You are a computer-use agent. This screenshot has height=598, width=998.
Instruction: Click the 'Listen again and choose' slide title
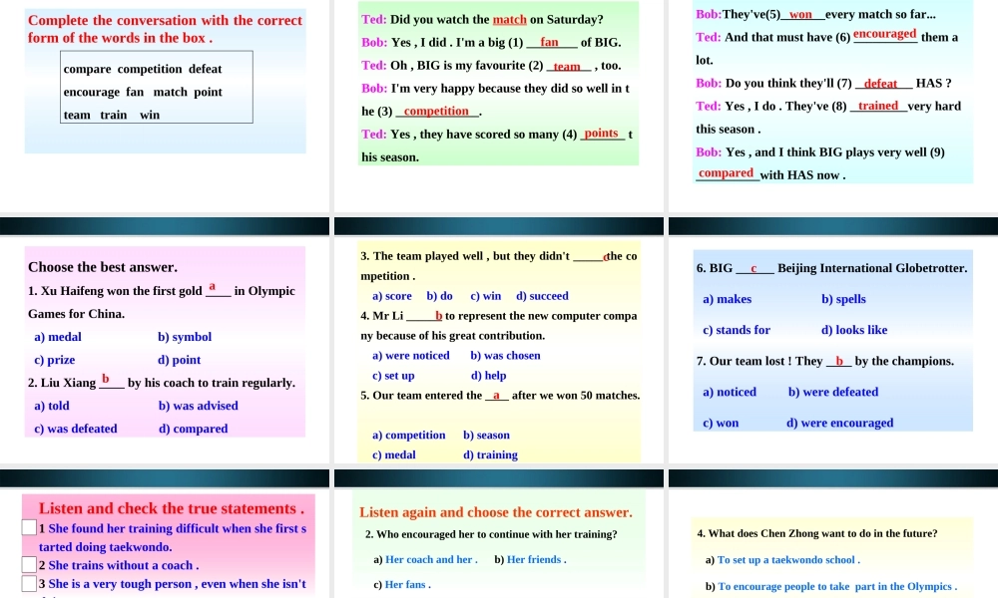(495, 512)
